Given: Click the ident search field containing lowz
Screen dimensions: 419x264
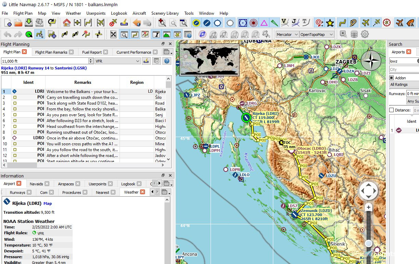Looking at the screenshot, I should click(x=403, y=61).
